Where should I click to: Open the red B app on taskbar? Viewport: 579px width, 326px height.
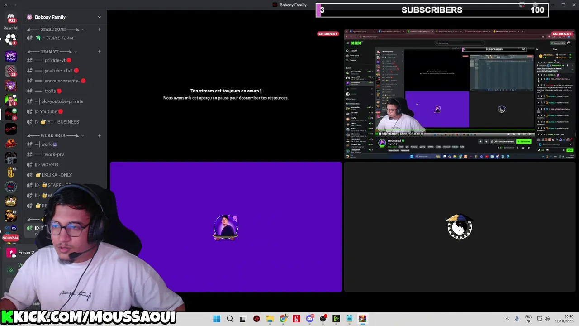296,319
